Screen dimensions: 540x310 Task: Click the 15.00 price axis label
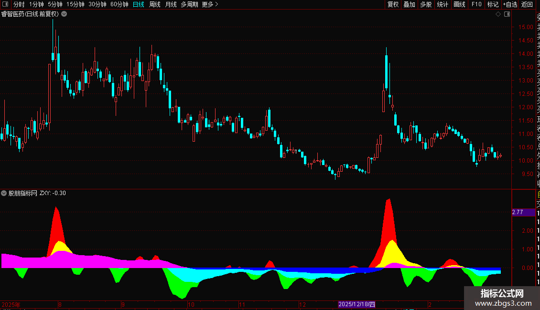526,27
